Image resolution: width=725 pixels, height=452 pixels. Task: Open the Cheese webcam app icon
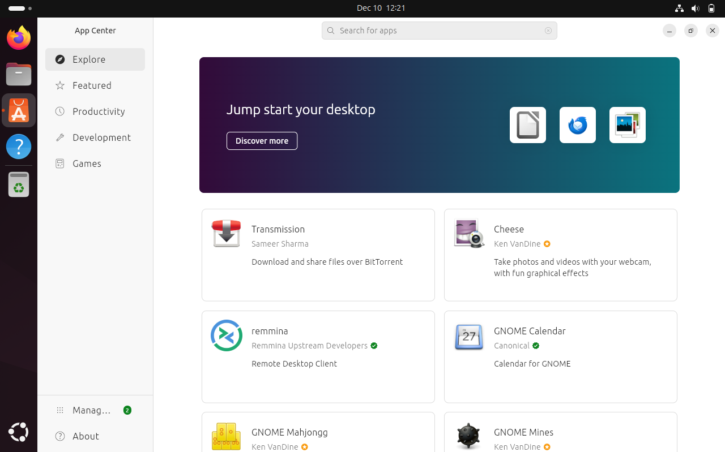tap(469, 234)
